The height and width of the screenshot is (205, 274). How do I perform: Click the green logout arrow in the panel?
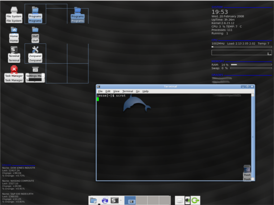click(x=196, y=200)
